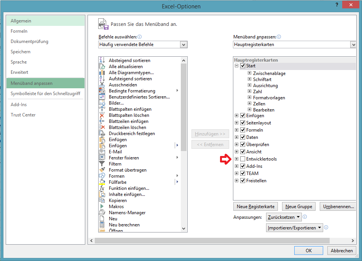
Task: Click the Benutzerdefiniertes Sortieren icon
Action: (102, 97)
